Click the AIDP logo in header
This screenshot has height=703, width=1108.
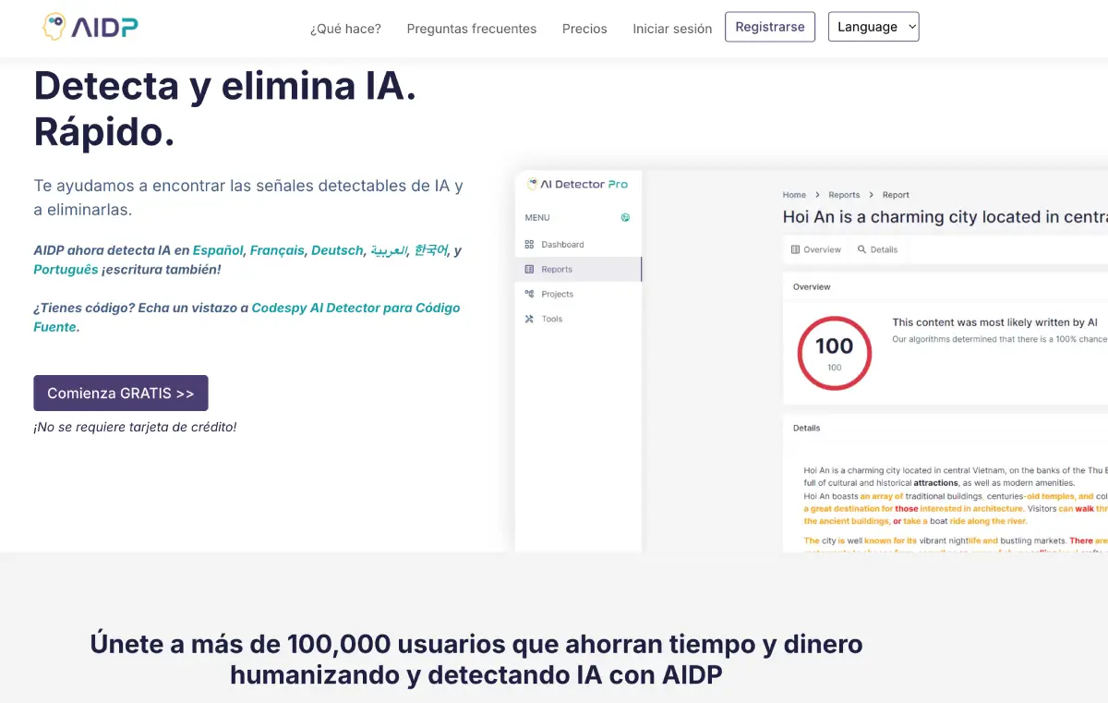pos(90,26)
